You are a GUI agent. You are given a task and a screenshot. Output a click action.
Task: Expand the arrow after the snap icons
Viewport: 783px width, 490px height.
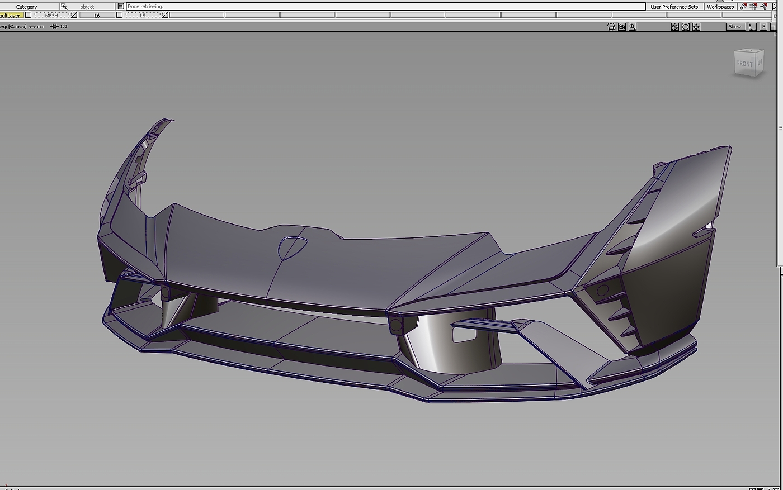(x=775, y=7)
